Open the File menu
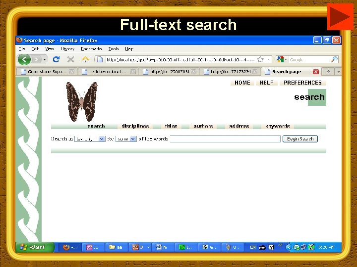357x267 pixels. 22,48
